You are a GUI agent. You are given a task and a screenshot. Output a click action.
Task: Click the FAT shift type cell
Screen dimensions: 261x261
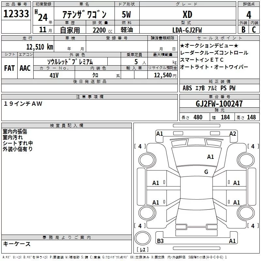tap(9, 68)
